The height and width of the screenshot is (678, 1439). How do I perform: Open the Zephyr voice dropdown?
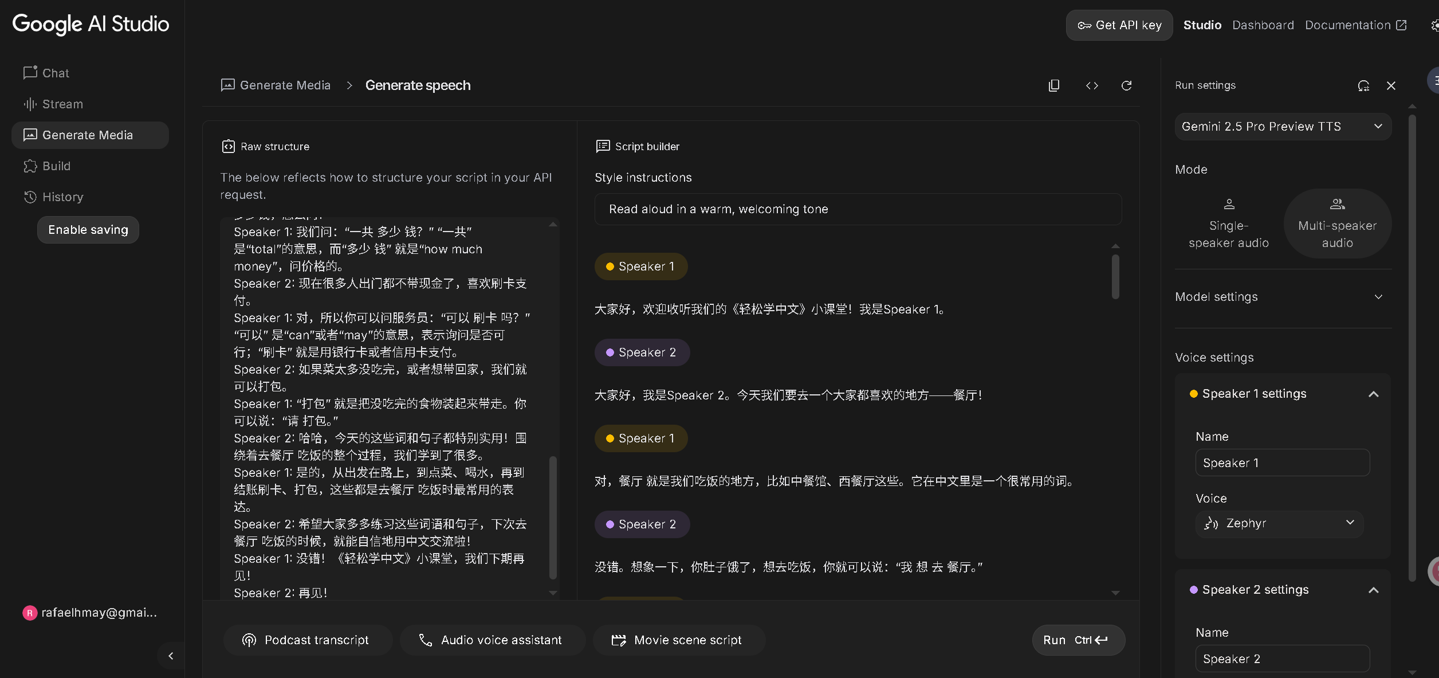click(1279, 523)
